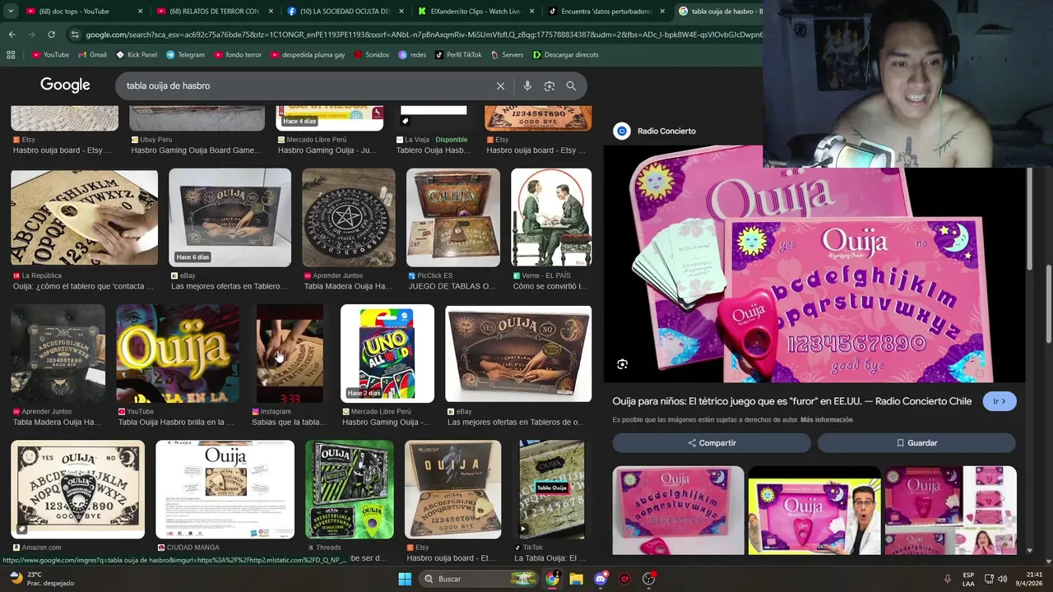Open the redes bookmark

pyautogui.click(x=413, y=55)
